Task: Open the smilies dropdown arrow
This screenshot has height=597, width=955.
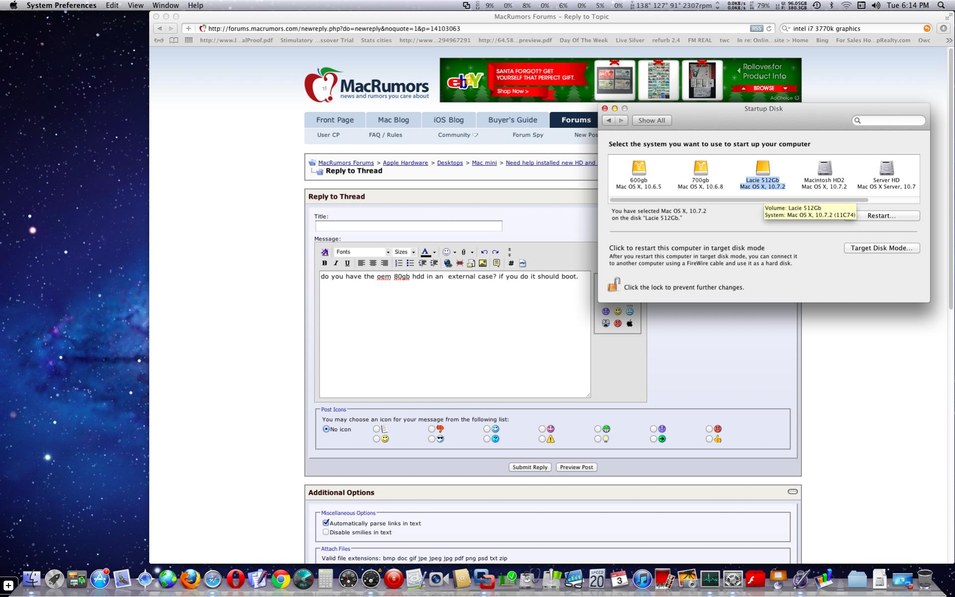Action: 455,252
